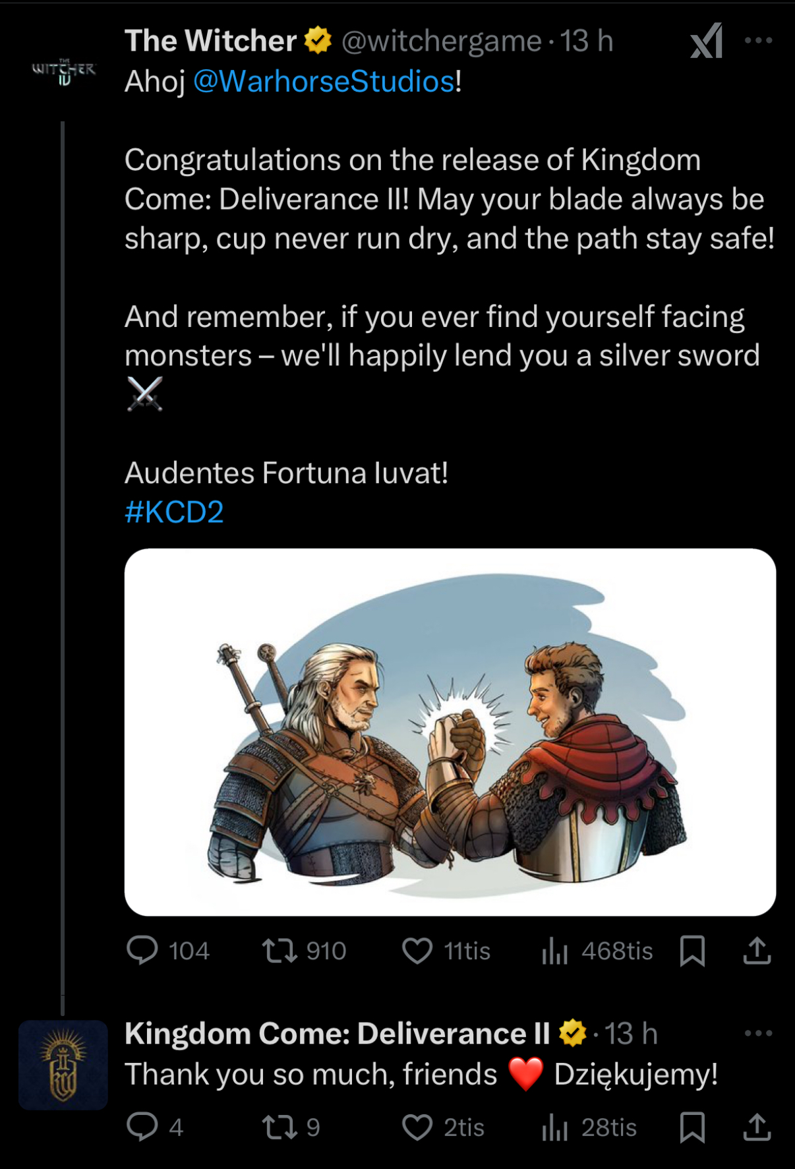Screen dimensions: 795x1169
Task: Open three-dot menu on Kingdom Come reply
Action: [x=758, y=1033]
